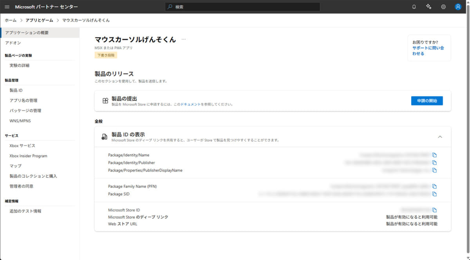
Task: Click the Package SID label
Action: coord(119,194)
